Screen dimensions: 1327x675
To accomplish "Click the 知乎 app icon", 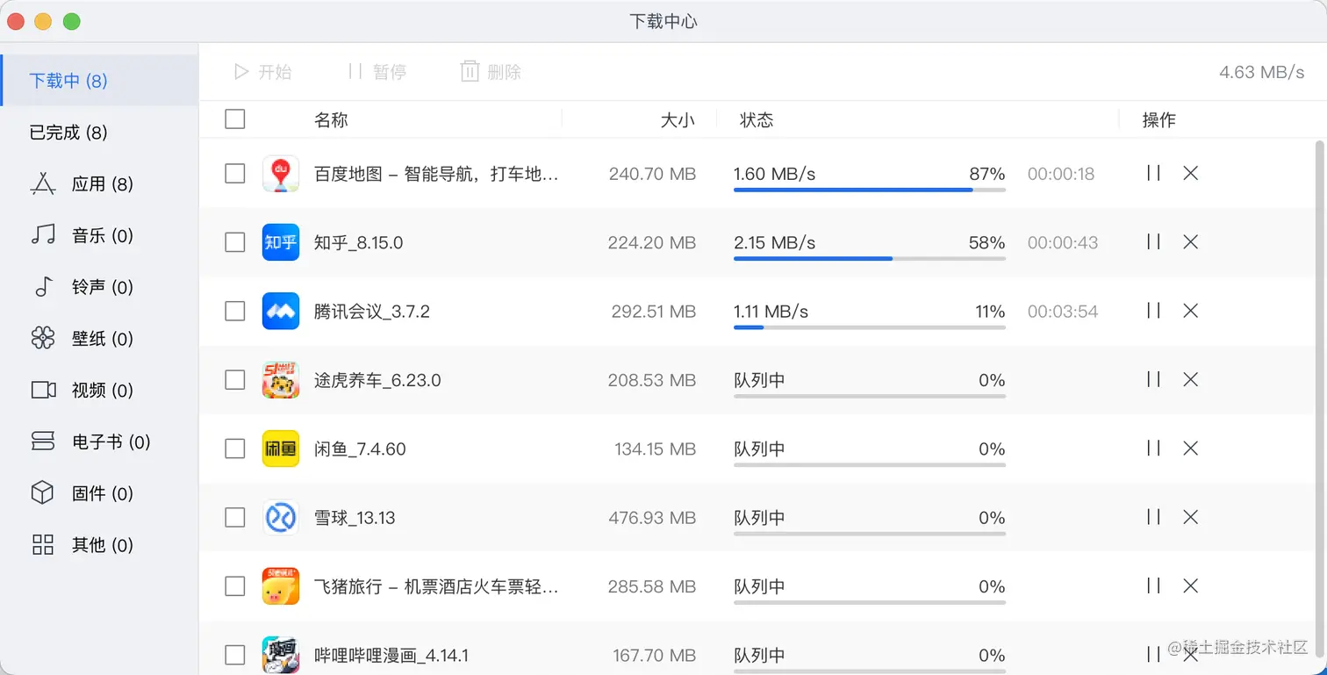I will 281,242.
